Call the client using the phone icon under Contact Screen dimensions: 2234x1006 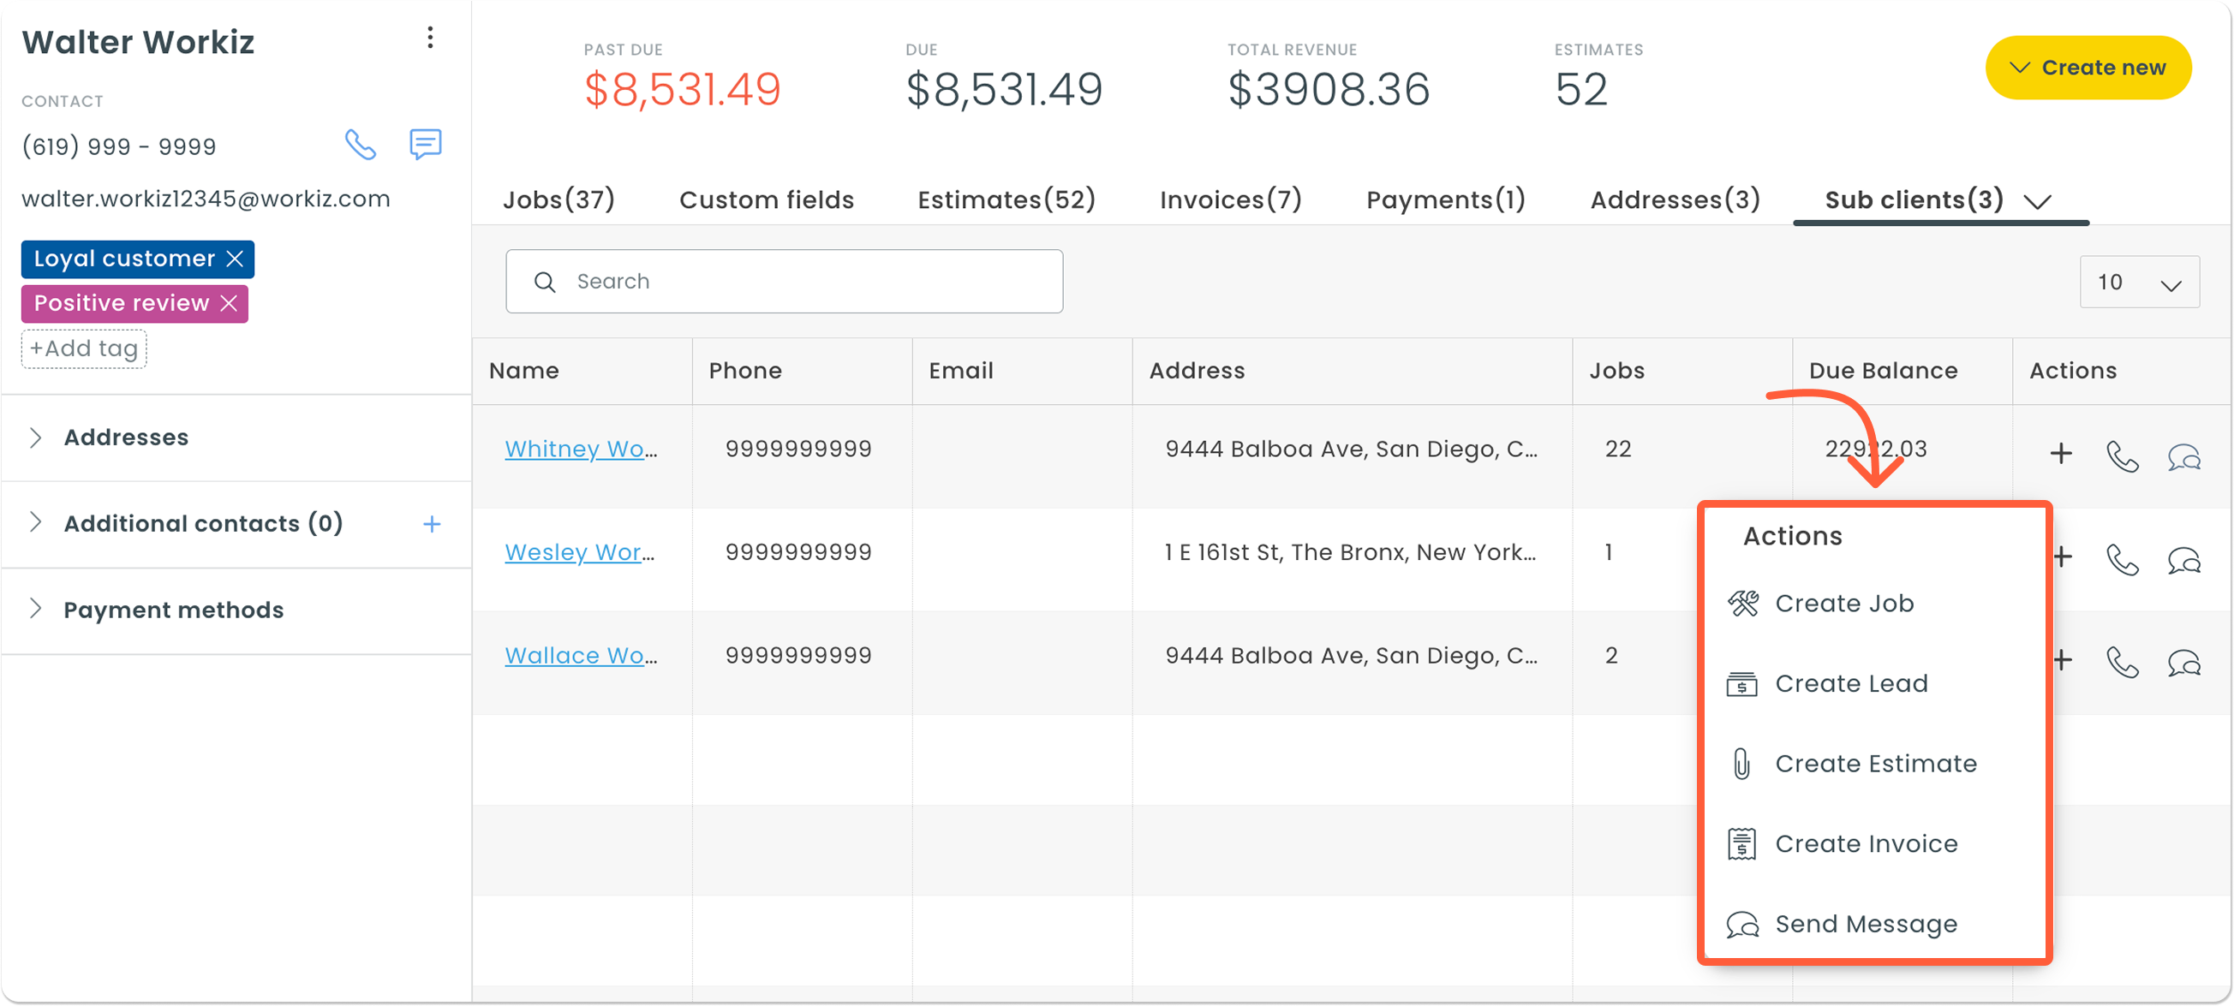[x=360, y=145]
